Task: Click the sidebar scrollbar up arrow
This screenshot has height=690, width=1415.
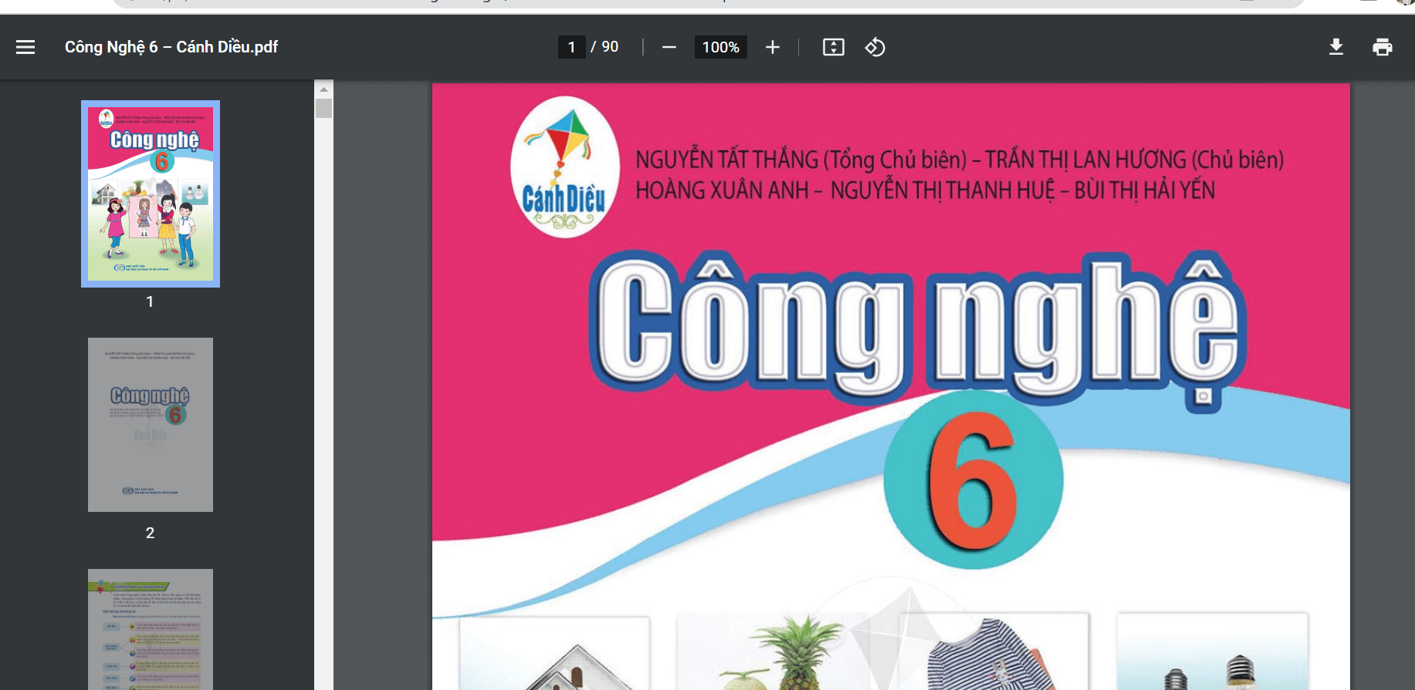Action: pos(324,89)
